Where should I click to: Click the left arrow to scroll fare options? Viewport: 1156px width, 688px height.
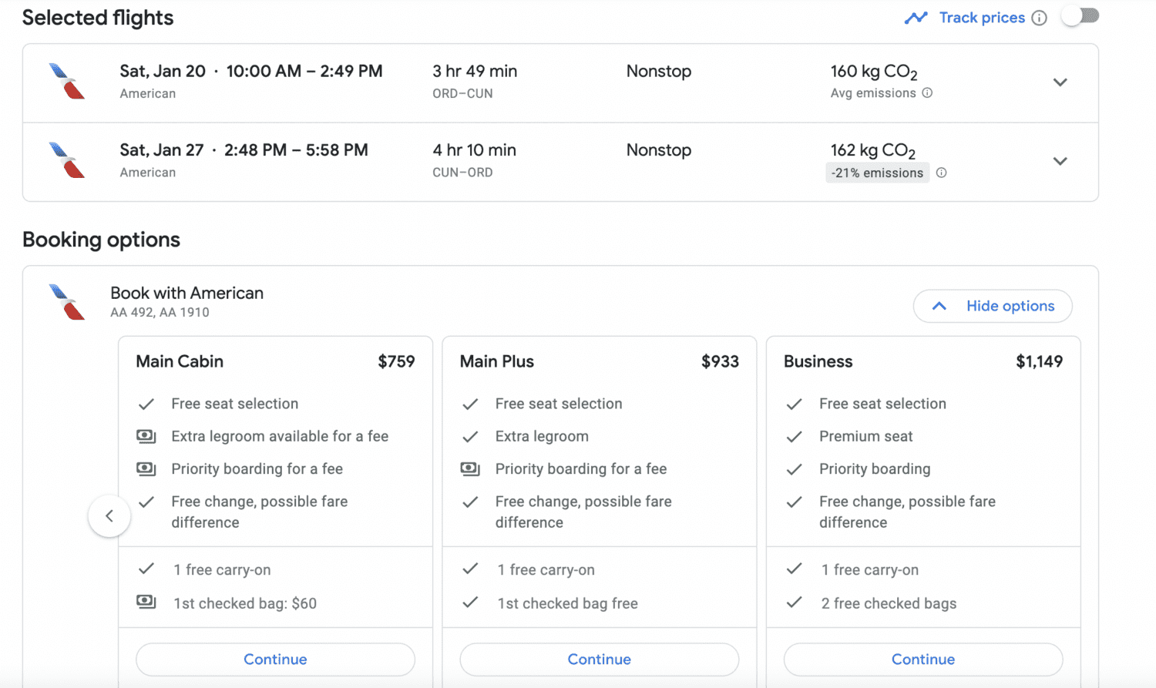(x=109, y=515)
